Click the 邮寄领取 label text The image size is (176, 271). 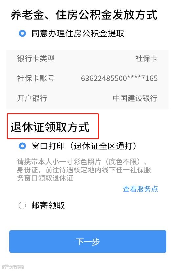[x=48, y=205]
